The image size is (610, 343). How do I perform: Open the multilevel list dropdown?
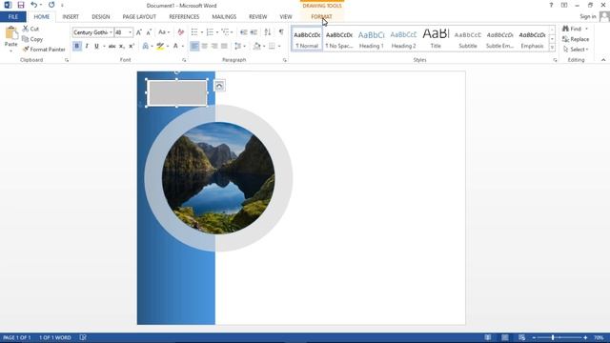232,32
